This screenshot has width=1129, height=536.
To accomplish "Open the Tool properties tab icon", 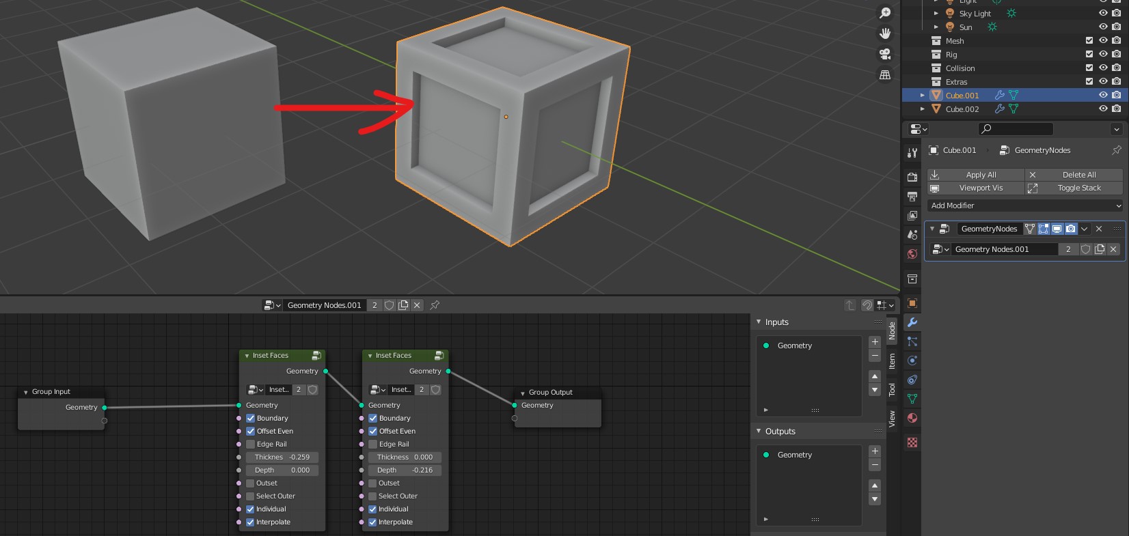I will pos(912,153).
